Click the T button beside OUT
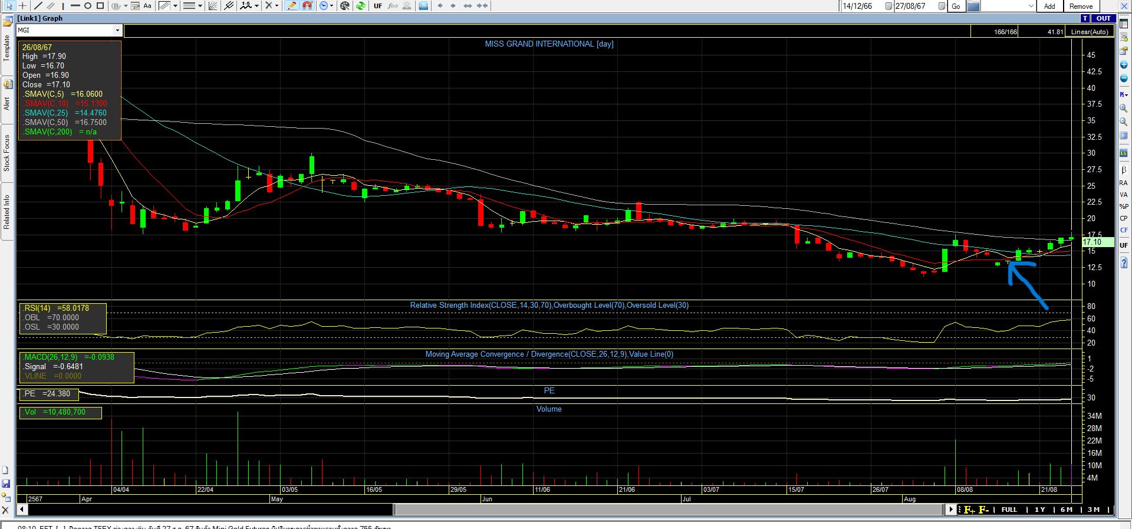This screenshot has height=529, width=1132. (x=1085, y=18)
